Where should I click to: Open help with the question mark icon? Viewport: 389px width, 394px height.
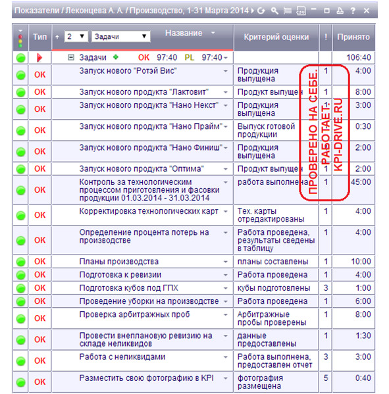pyautogui.click(x=353, y=11)
